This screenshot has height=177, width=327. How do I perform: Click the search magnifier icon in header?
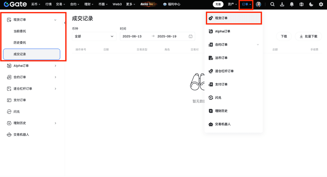[x=272, y=4]
